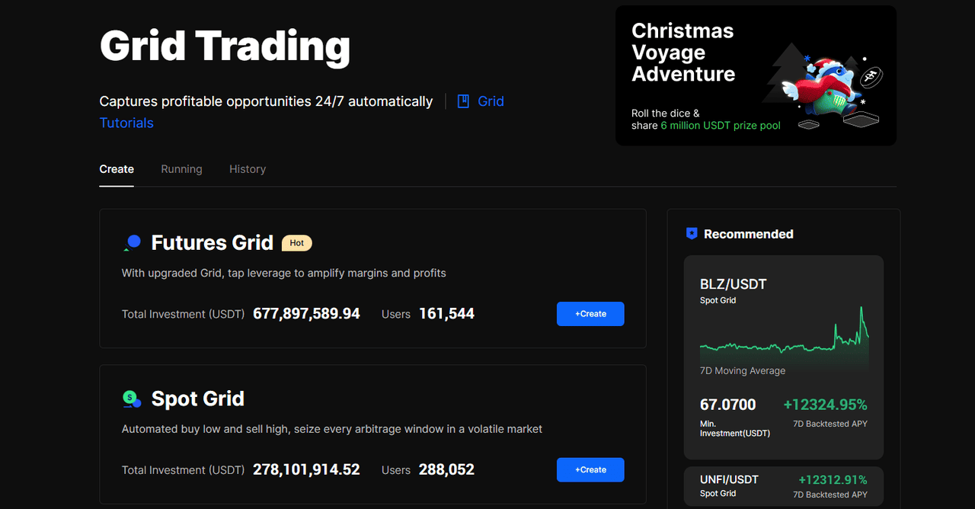The height and width of the screenshot is (509, 975).
Task: Open the Tutorials link text
Action: pyautogui.click(x=126, y=123)
